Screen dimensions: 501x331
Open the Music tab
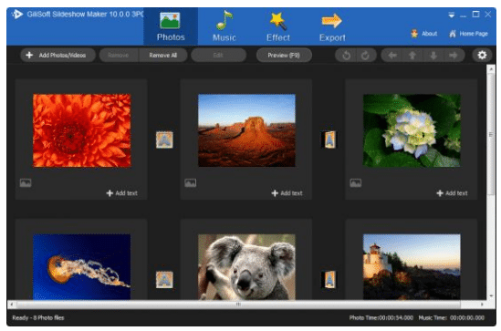(224, 26)
